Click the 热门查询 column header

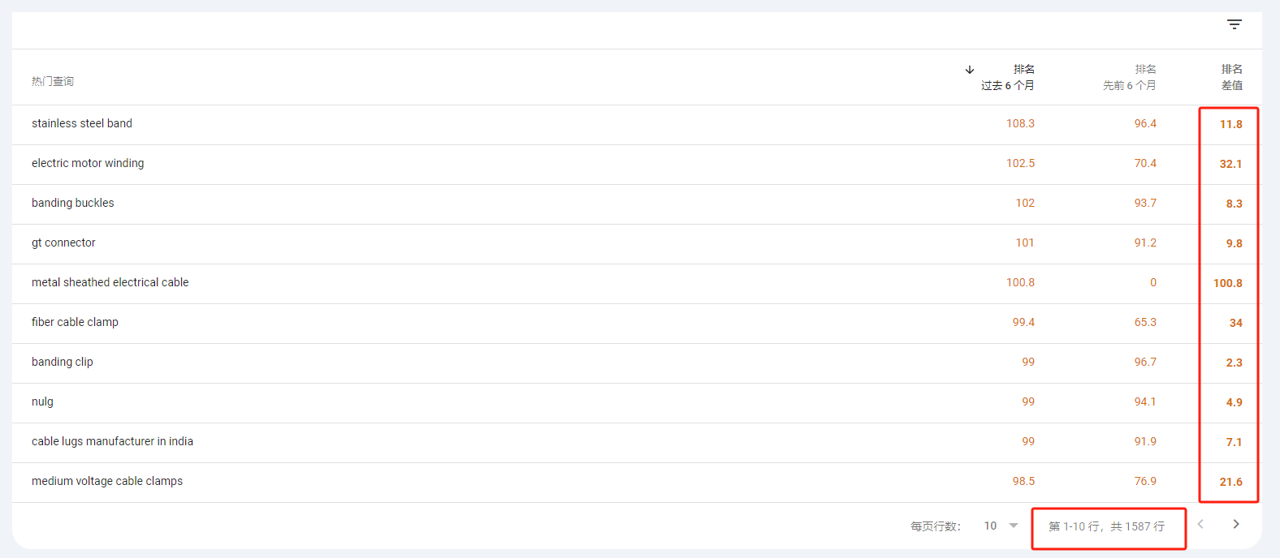click(53, 81)
